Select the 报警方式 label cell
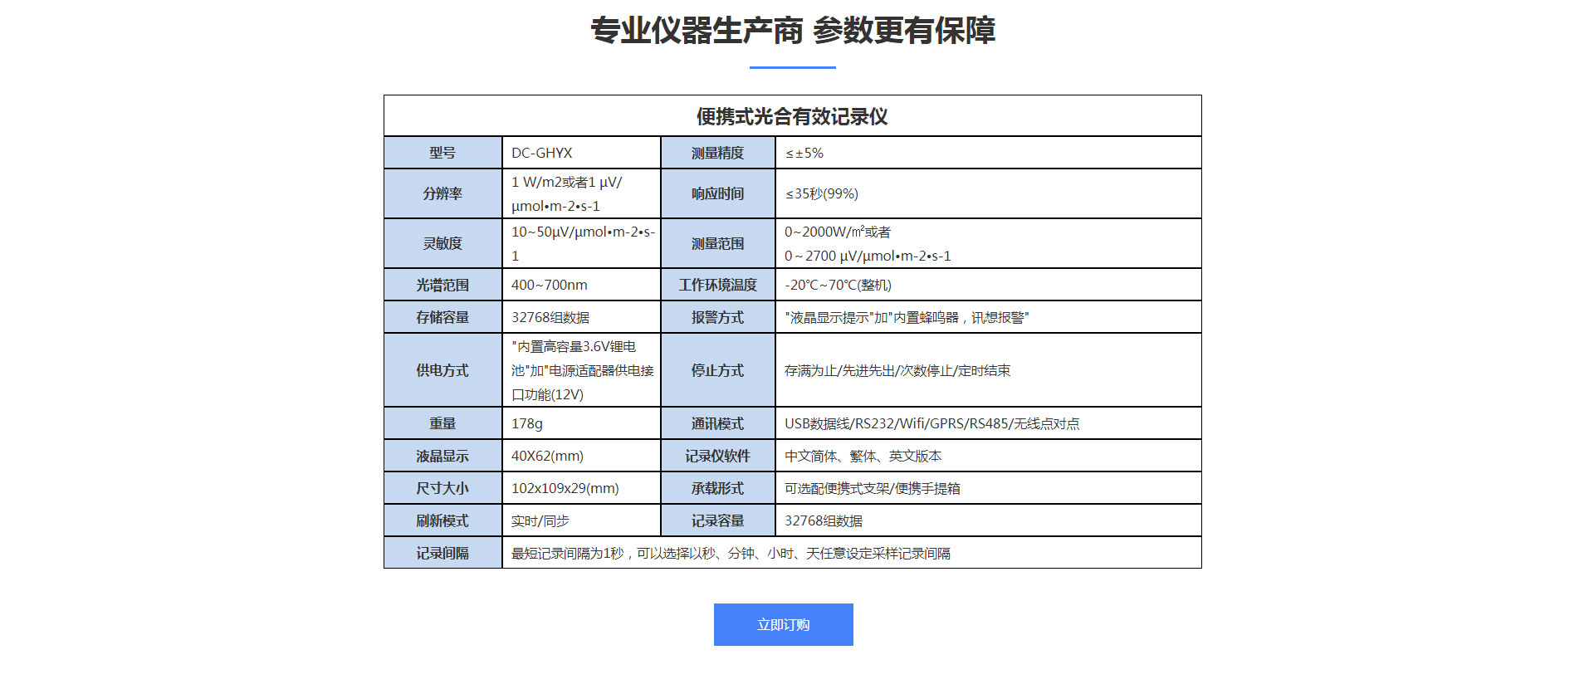This screenshot has height=684, width=1594. (x=717, y=317)
